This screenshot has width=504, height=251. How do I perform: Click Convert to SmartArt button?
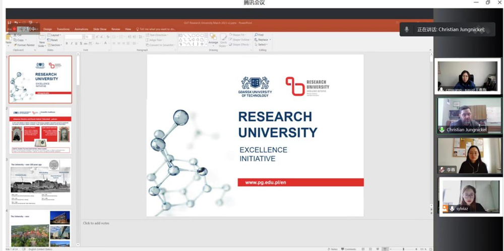pyautogui.click(x=160, y=45)
